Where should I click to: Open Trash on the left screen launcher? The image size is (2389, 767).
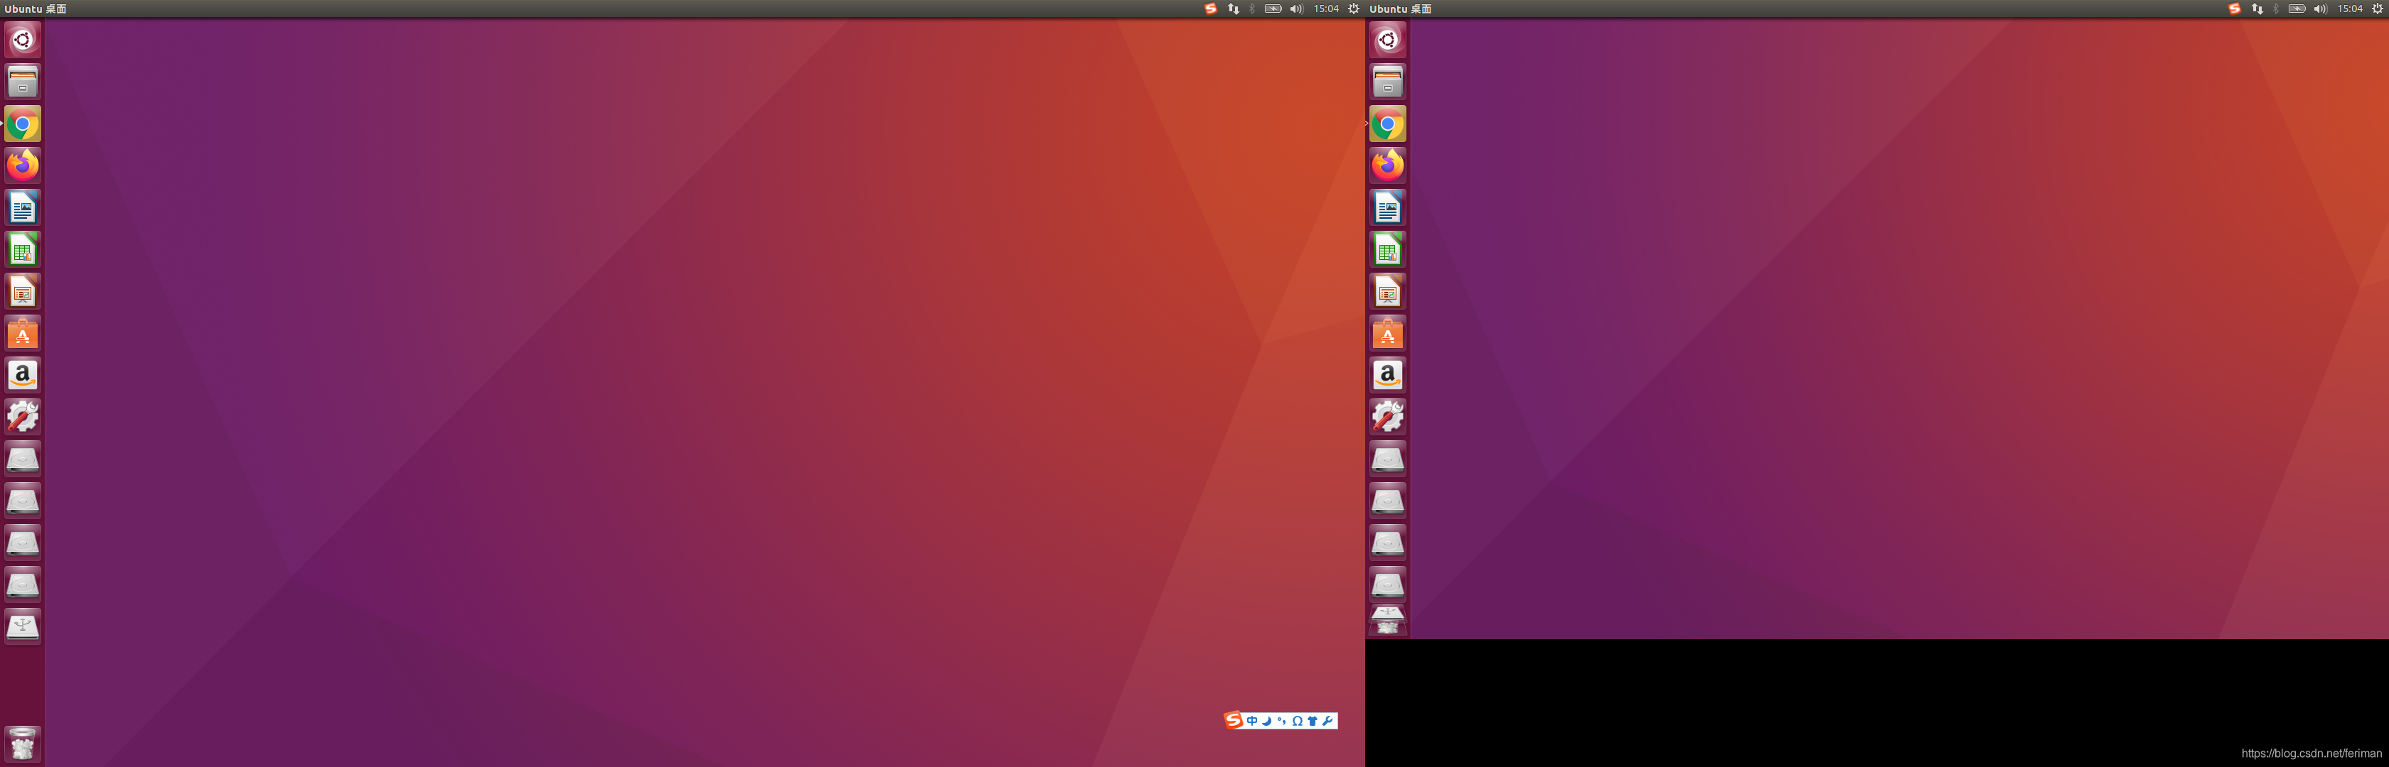[x=22, y=743]
